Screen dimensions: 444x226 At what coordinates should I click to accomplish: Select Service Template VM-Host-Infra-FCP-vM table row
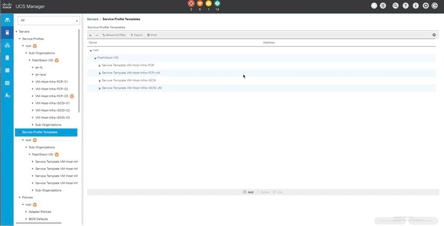pos(261,73)
